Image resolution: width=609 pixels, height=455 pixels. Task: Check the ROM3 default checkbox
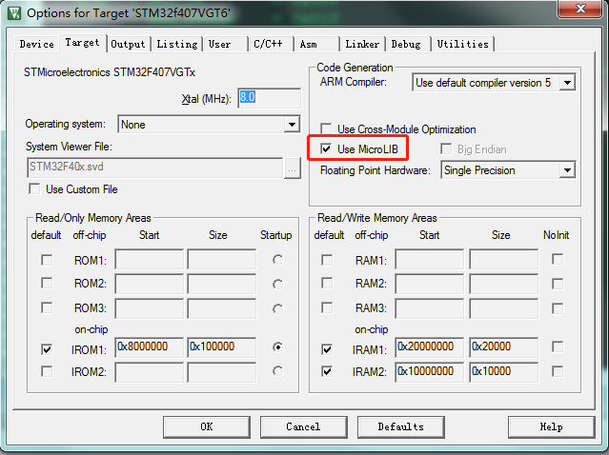[47, 308]
